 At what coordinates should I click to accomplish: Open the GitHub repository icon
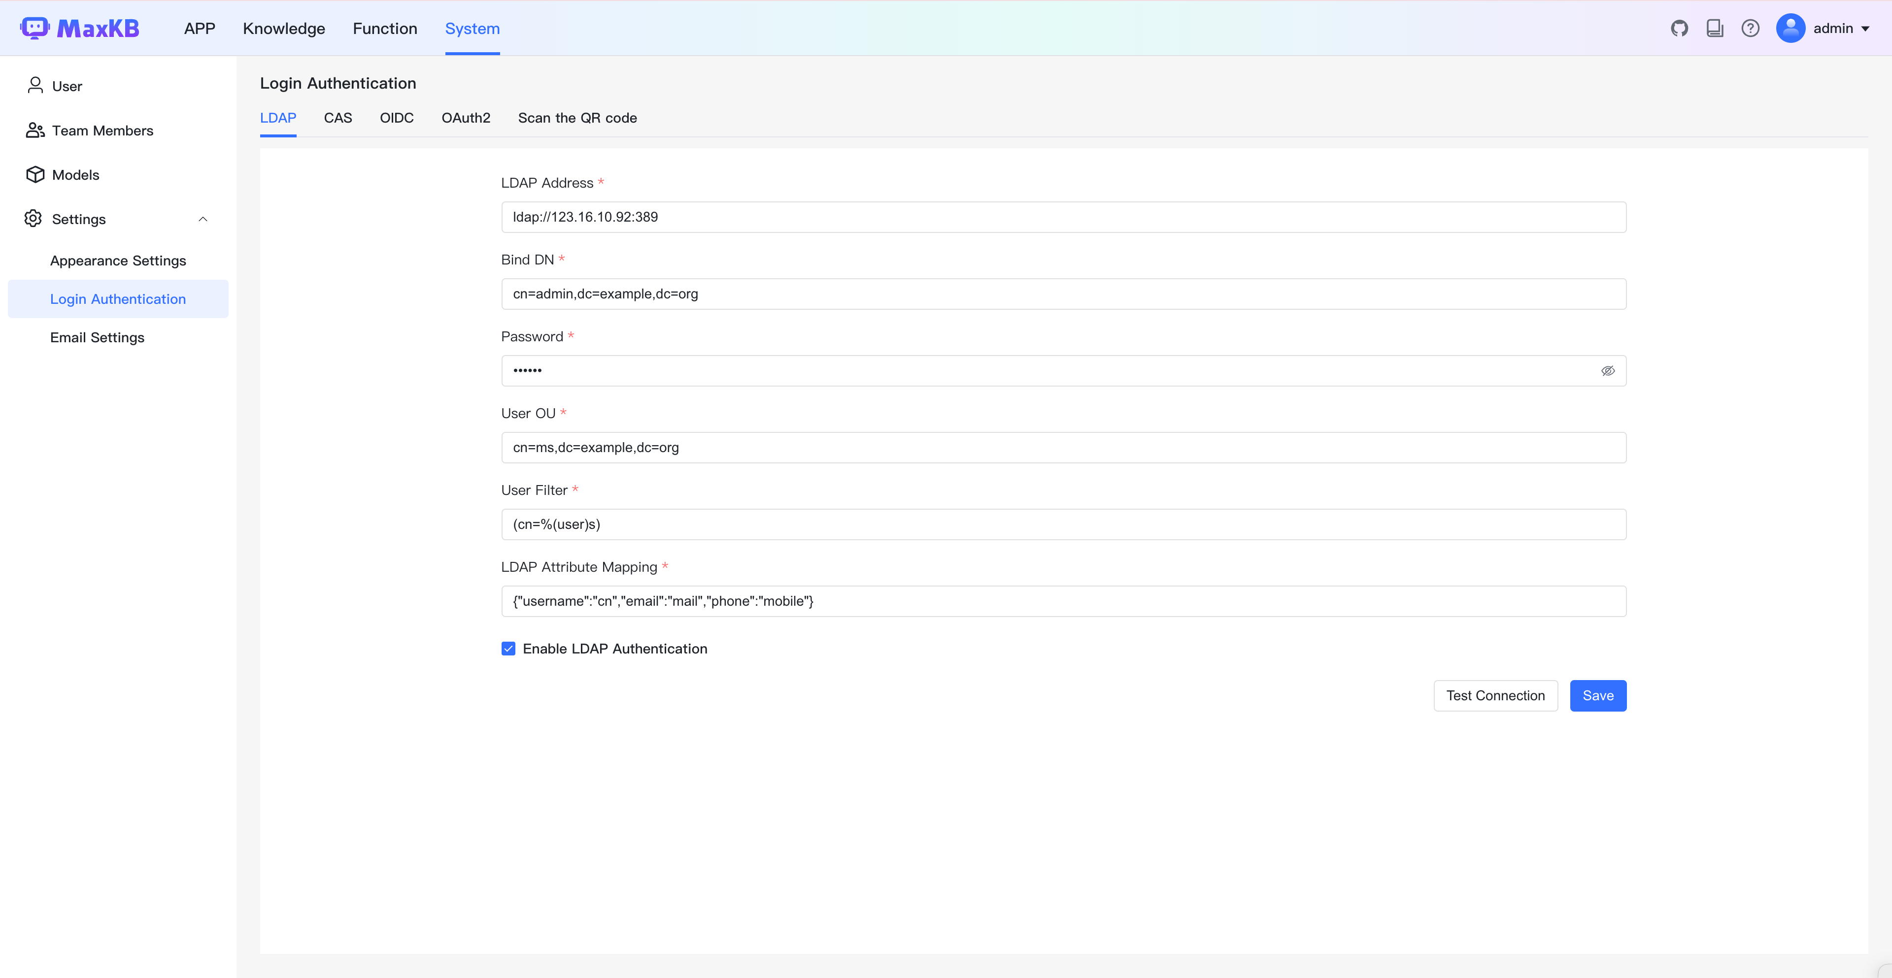point(1679,28)
